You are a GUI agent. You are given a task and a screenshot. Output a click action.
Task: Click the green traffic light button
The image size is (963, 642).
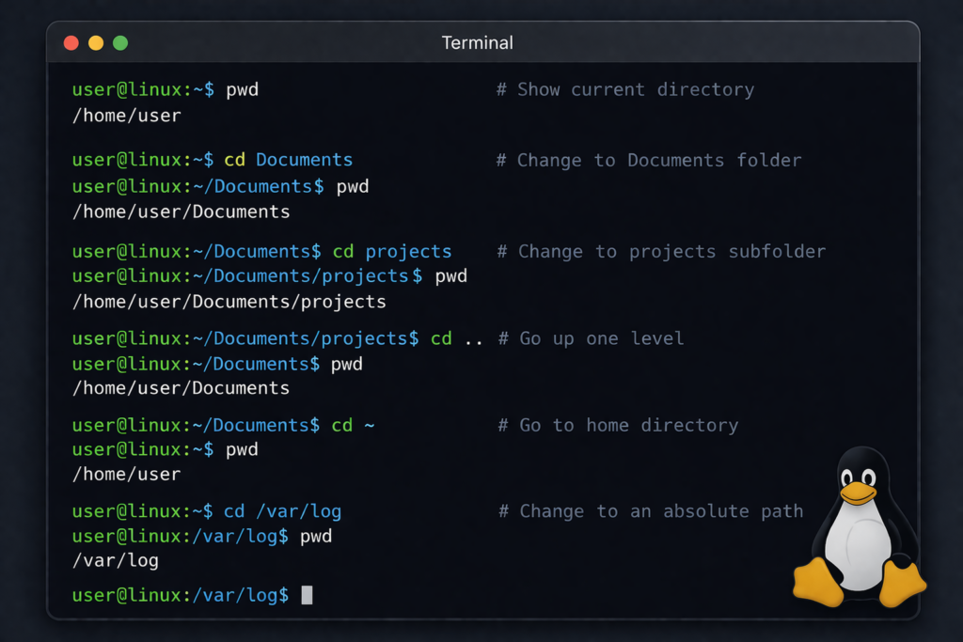pos(119,42)
